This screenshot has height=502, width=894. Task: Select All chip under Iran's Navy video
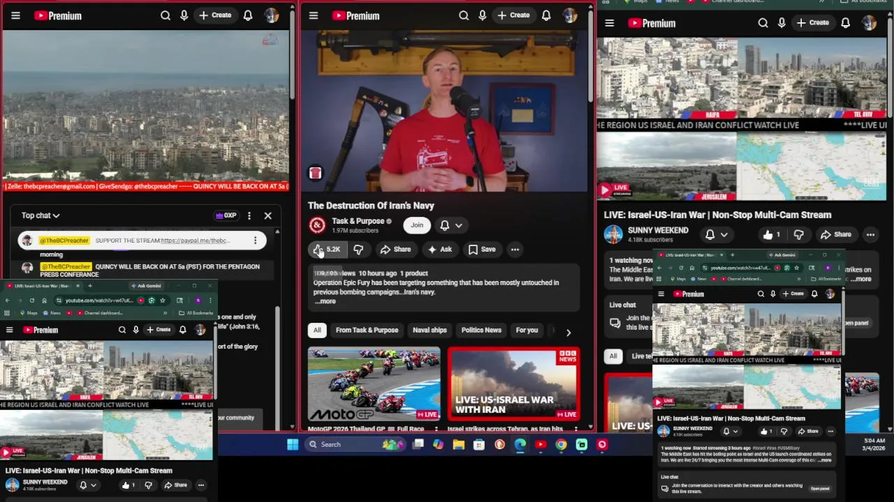pos(317,330)
